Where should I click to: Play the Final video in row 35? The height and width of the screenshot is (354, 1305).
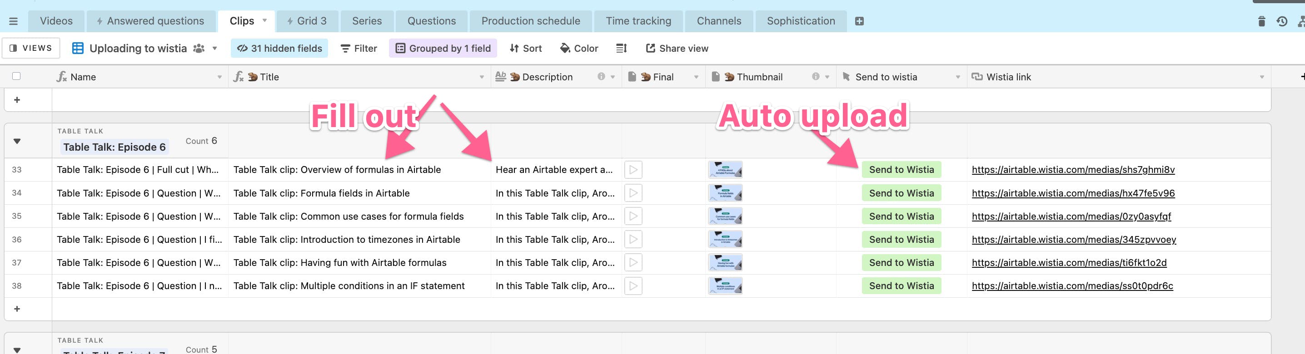[633, 216]
